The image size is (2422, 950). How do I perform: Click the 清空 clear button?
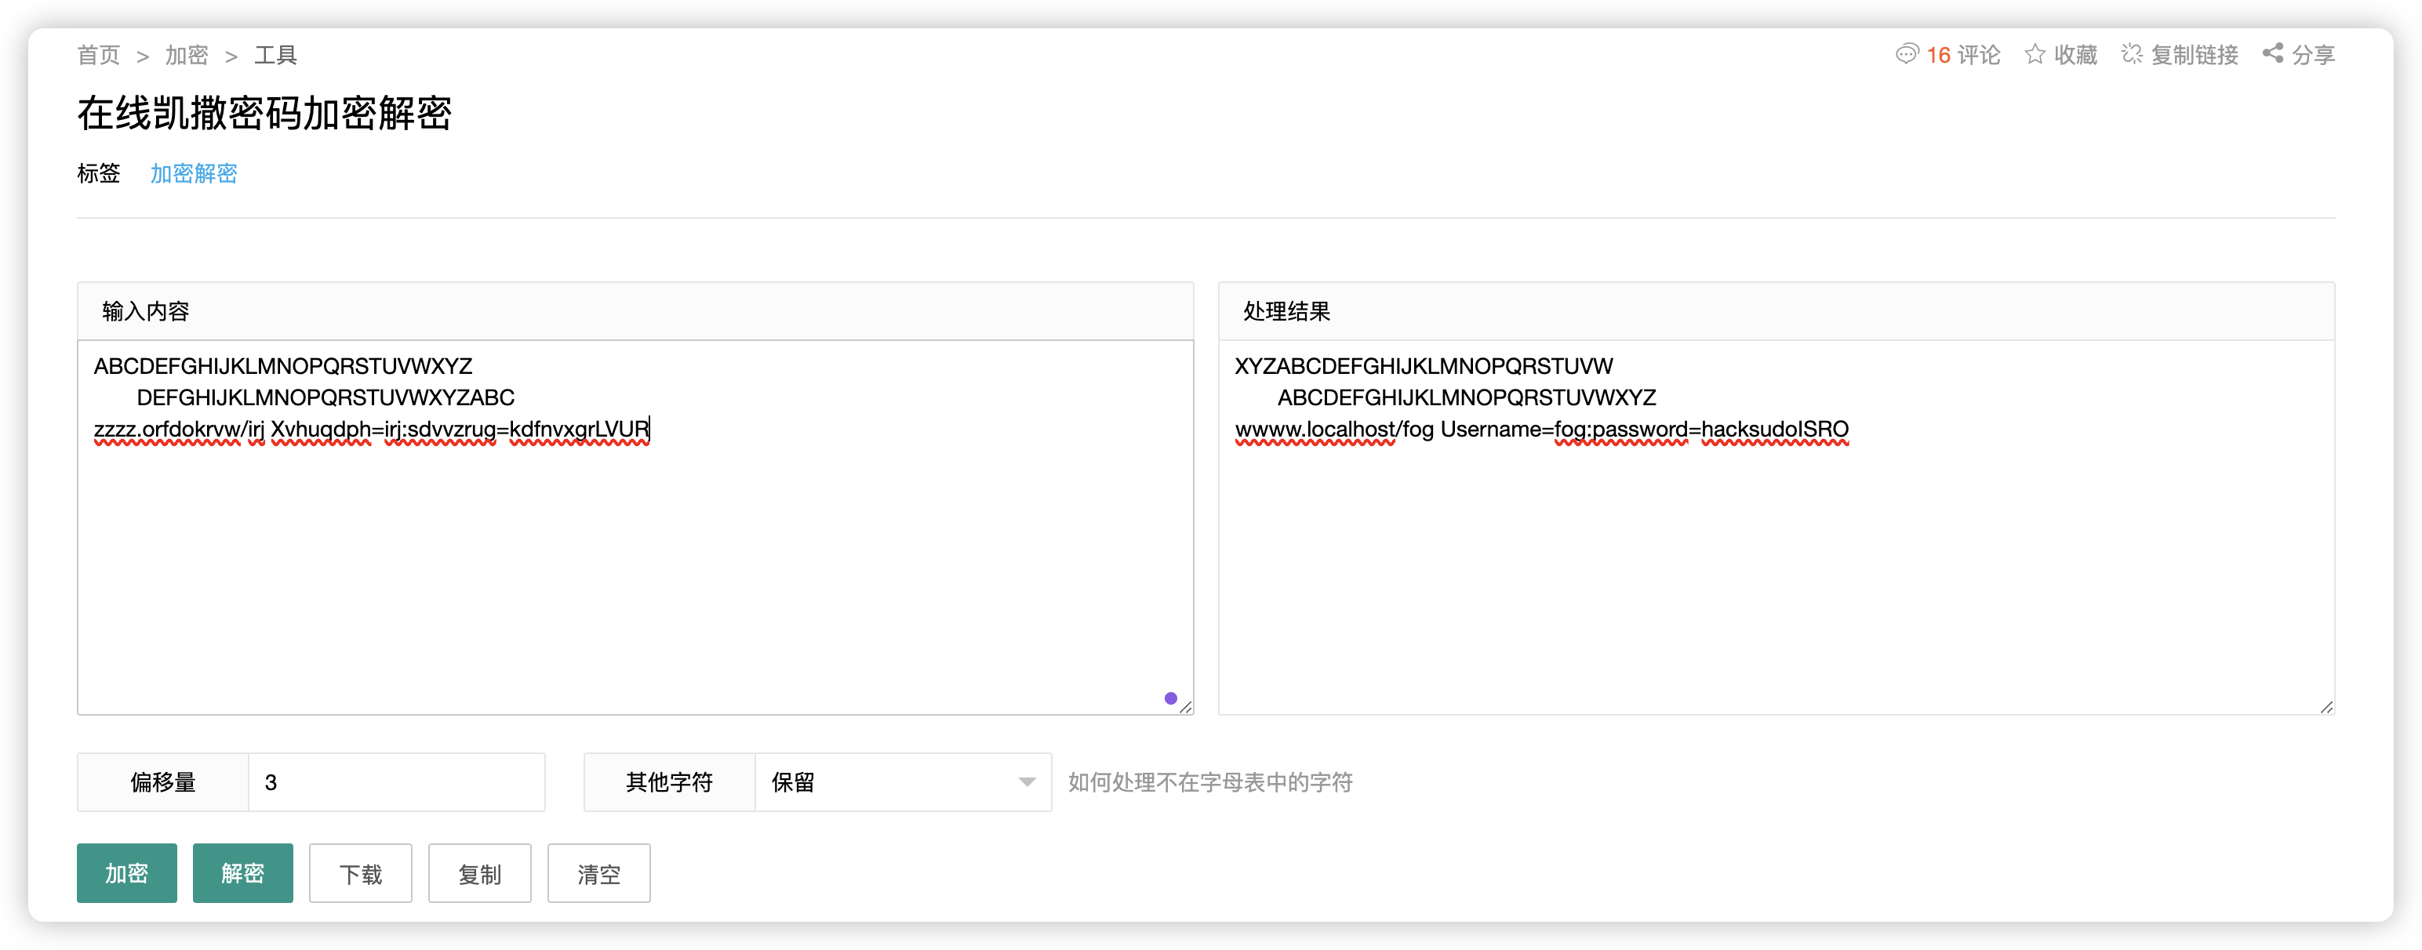coord(599,874)
